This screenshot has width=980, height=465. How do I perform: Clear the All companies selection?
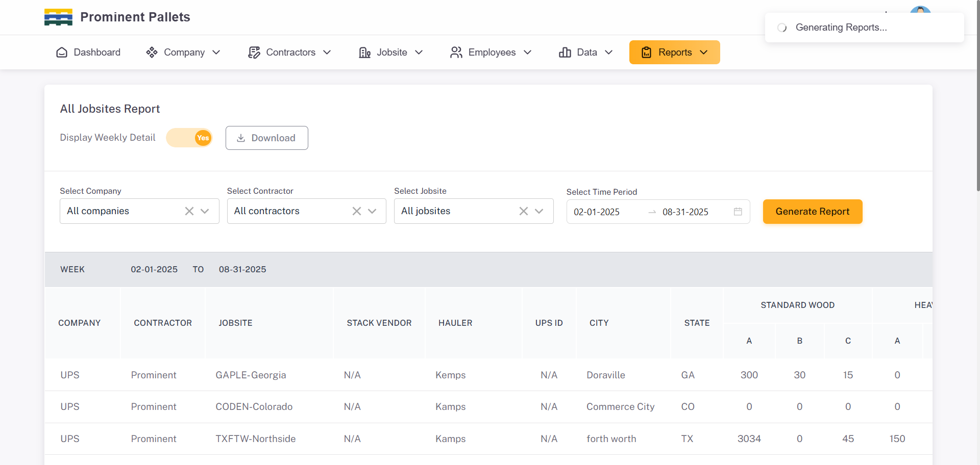pos(189,211)
